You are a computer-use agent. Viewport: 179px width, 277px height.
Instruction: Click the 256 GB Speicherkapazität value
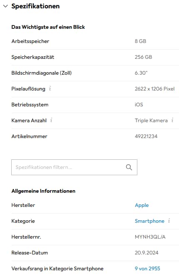click(x=143, y=57)
